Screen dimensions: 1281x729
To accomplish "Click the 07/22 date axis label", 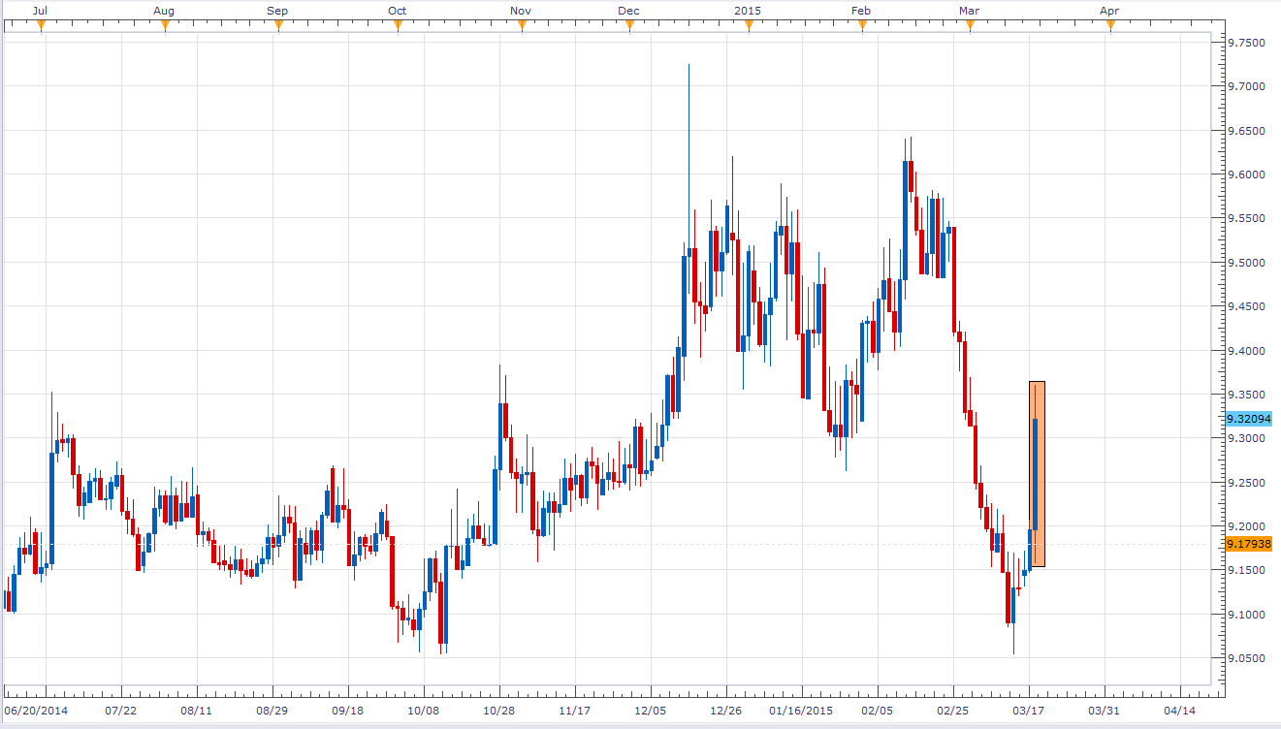I will click(119, 711).
